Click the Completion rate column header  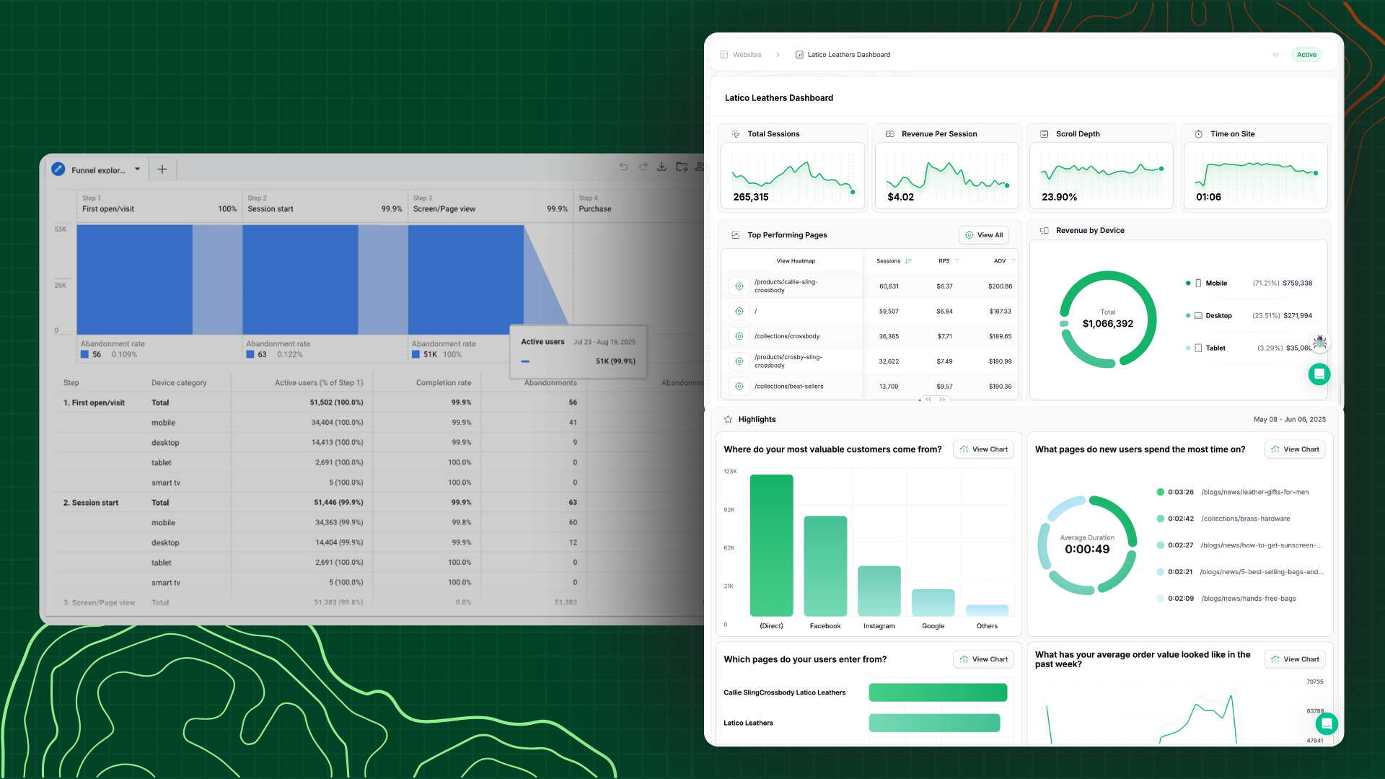[444, 383]
